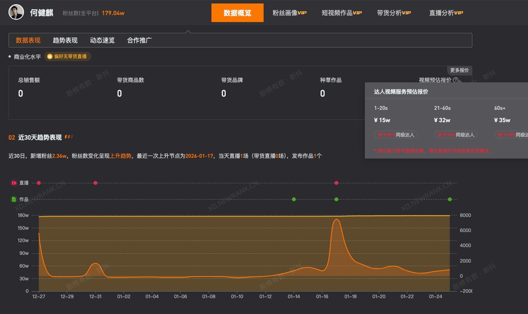528x314 pixels.
Task: Toggle the 作品 series visibility in the legend
Action: tap(24, 199)
